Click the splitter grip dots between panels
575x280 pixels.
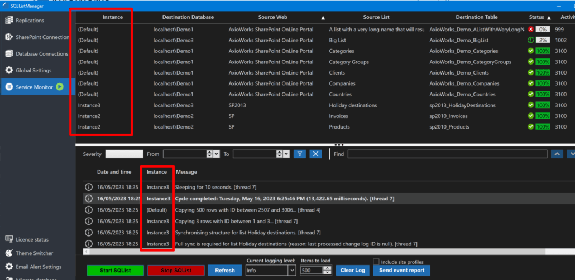tap(339, 145)
